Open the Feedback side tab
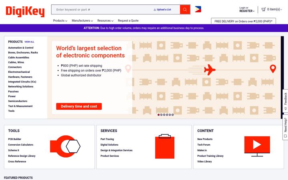 point(285,101)
